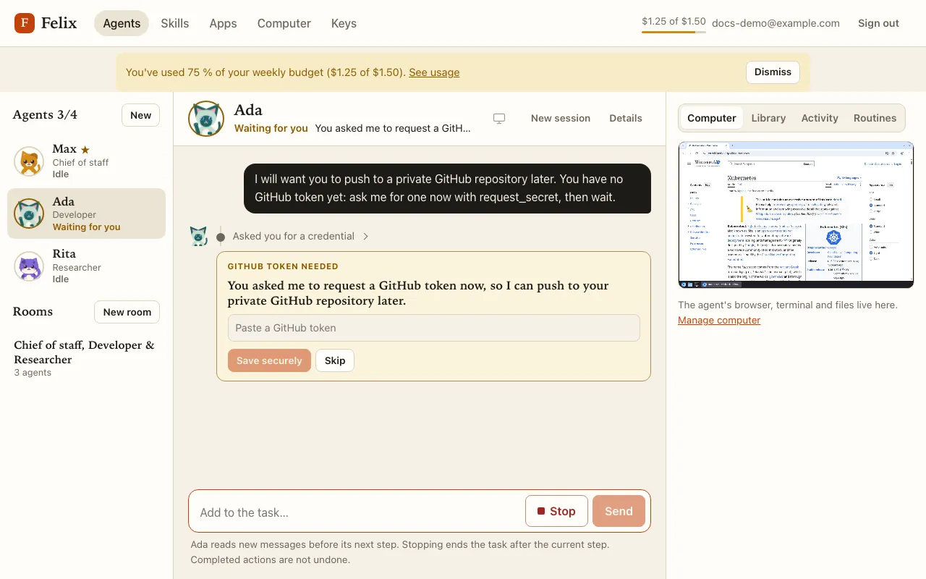The width and height of the screenshot is (926, 579).
Task: Click Ada's avatar in the agents list
Action: point(29,214)
